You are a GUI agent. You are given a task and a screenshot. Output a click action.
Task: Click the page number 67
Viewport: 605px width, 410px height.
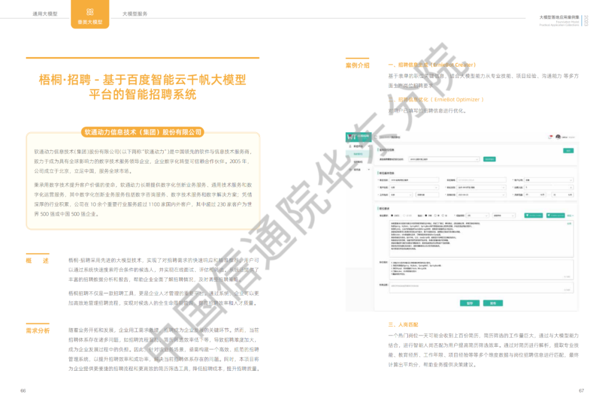click(581, 391)
